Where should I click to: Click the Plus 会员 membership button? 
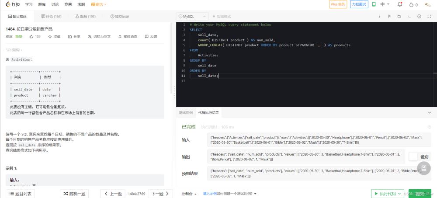(x=338, y=5)
